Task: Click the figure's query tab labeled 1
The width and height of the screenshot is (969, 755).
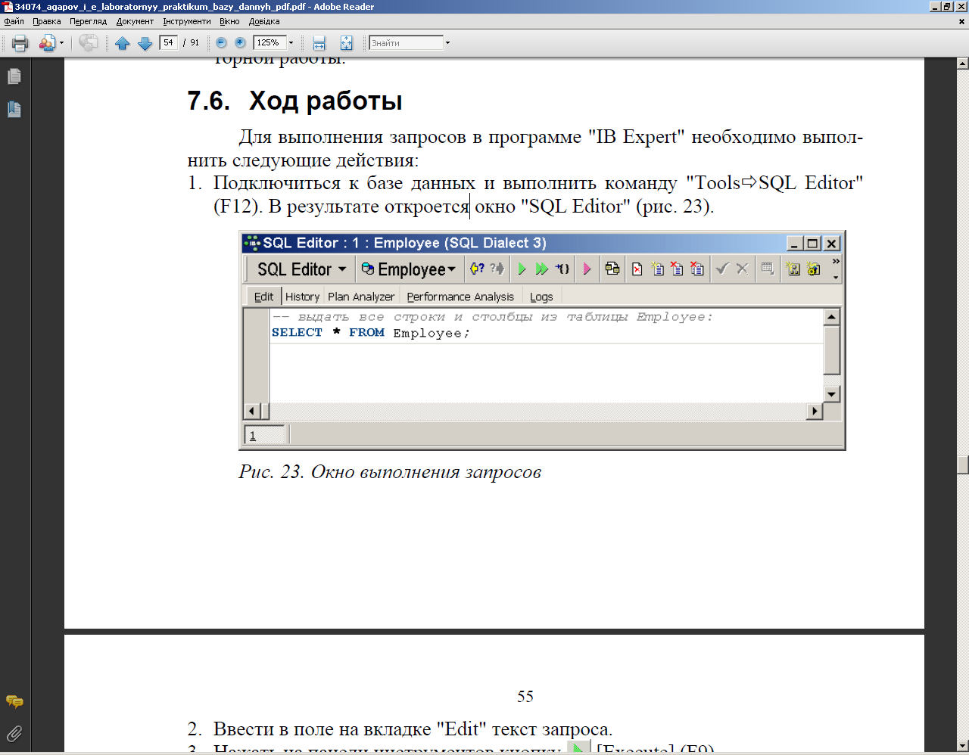Action: pos(264,435)
